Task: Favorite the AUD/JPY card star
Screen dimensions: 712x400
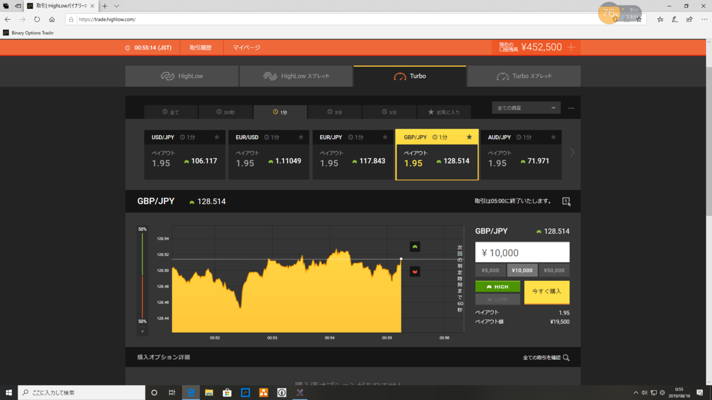Action: (x=554, y=137)
